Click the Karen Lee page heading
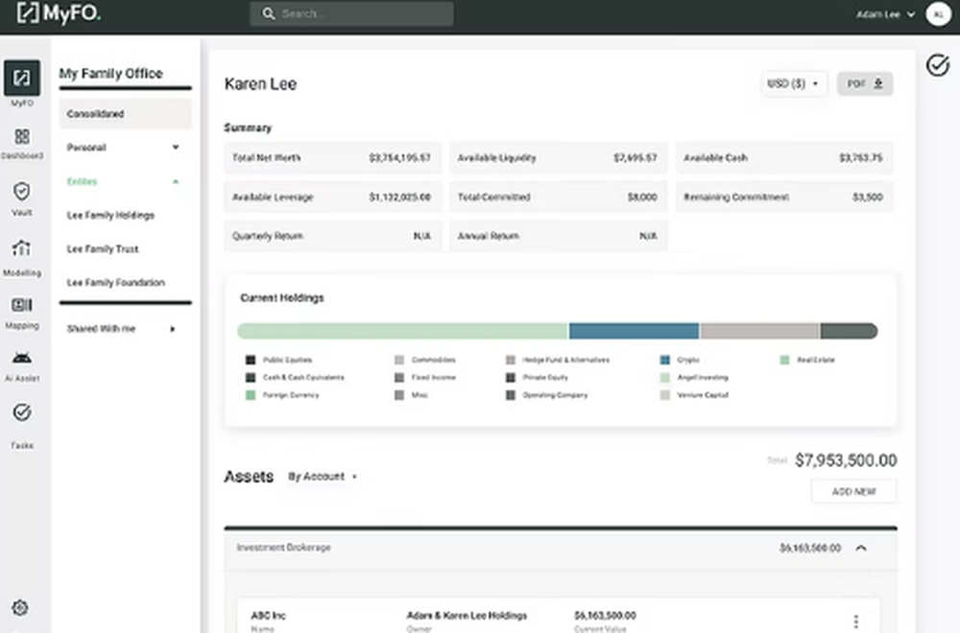 pos(260,83)
